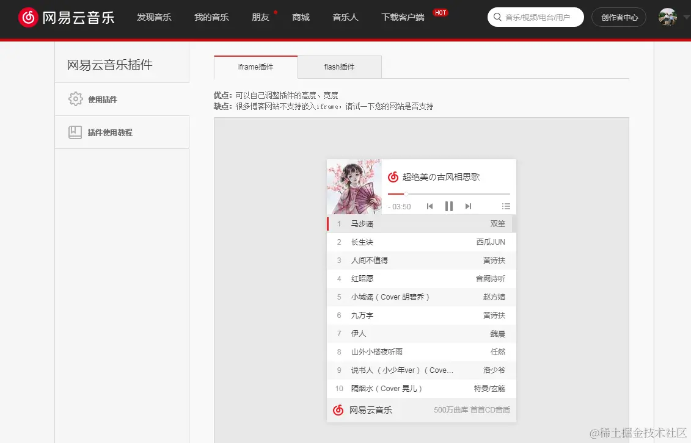Skip to the previous track
The height and width of the screenshot is (443, 691).
coord(430,206)
